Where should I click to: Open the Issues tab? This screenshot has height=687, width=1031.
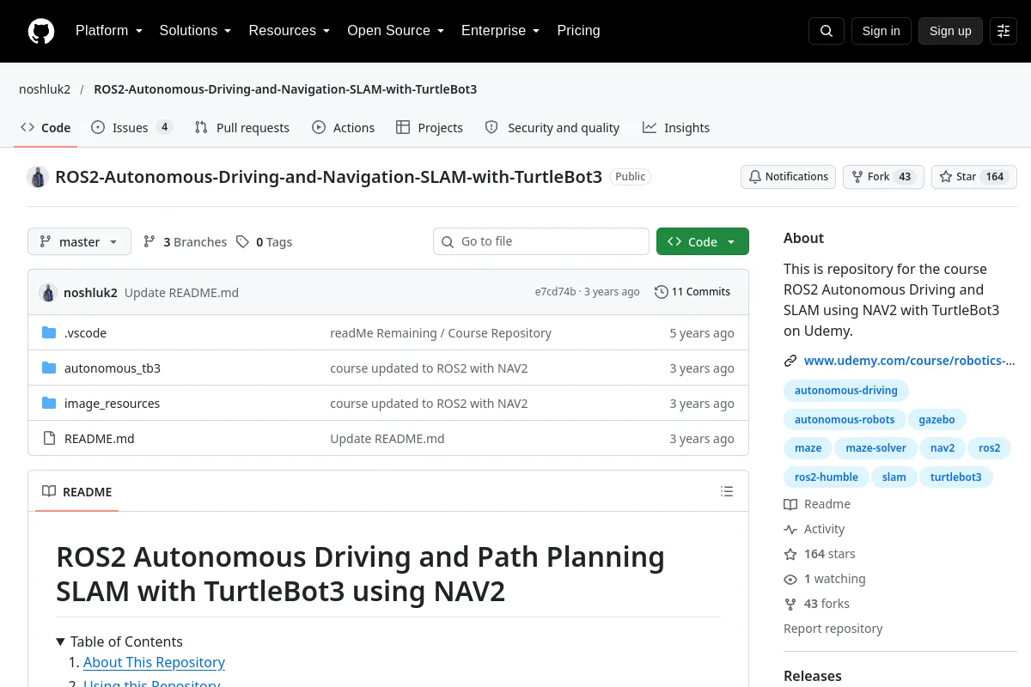[x=131, y=128]
